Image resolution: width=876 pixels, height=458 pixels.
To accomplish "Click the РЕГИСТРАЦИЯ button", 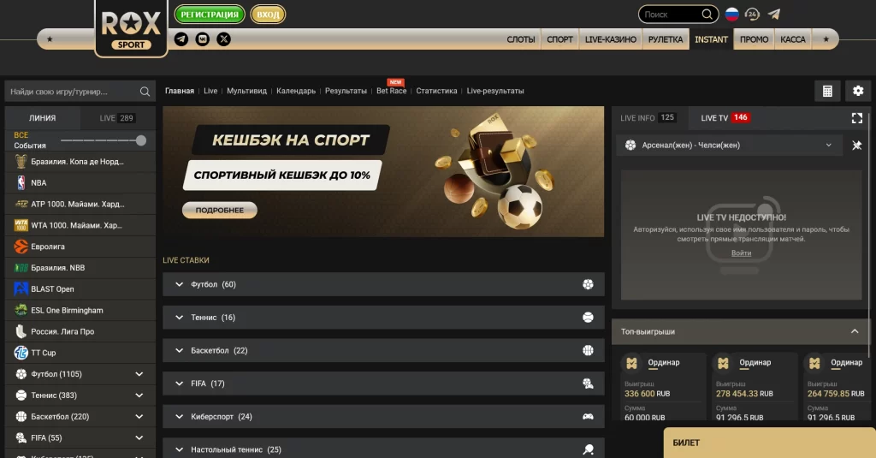I will pyautogui.click(x=210, y=15).
